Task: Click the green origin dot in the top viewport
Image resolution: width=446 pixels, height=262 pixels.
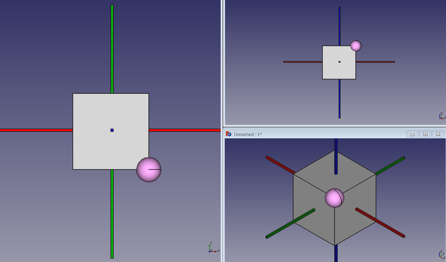Action: 339,62
